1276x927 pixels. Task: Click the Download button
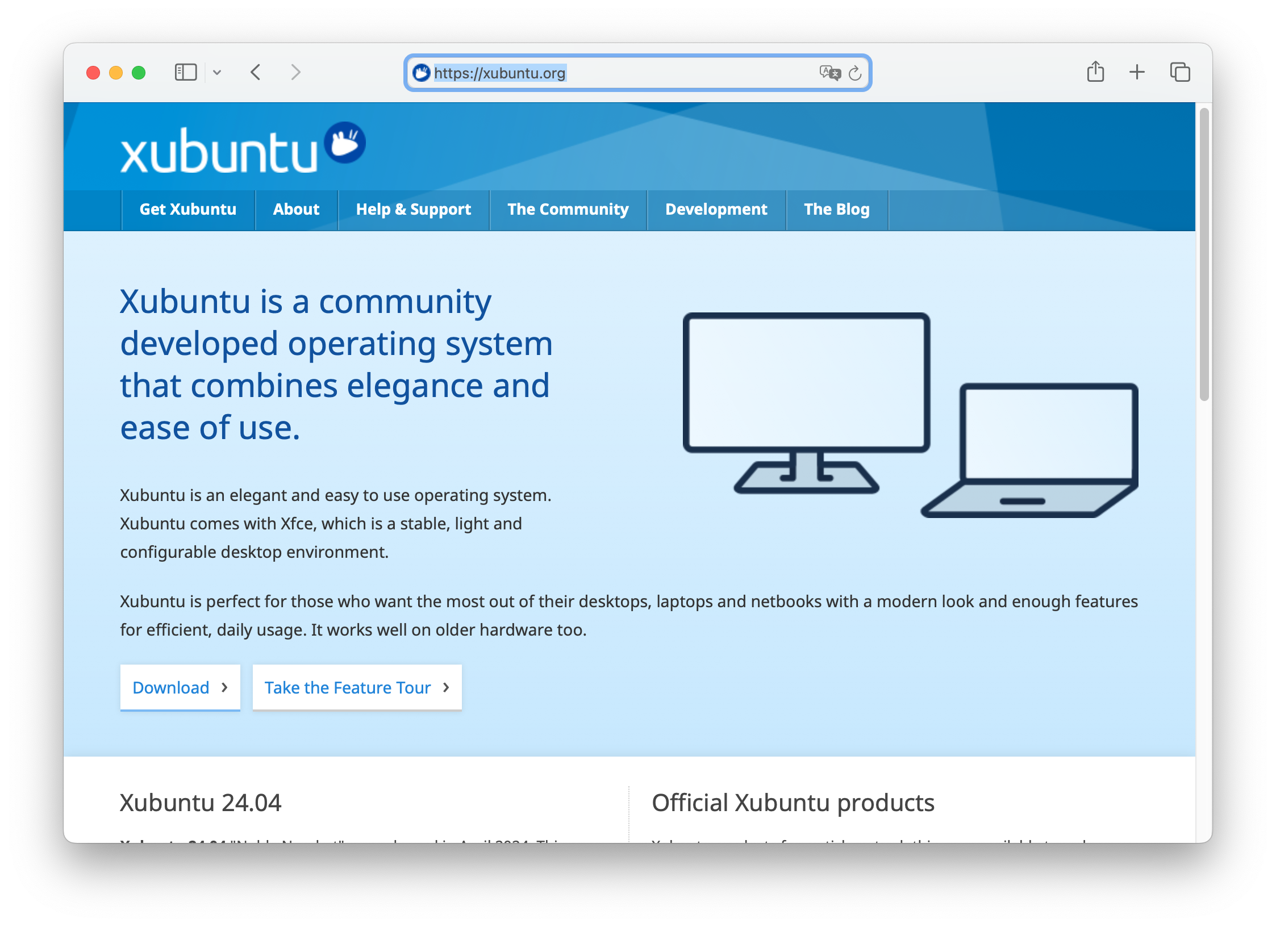(x=180, y=687)
